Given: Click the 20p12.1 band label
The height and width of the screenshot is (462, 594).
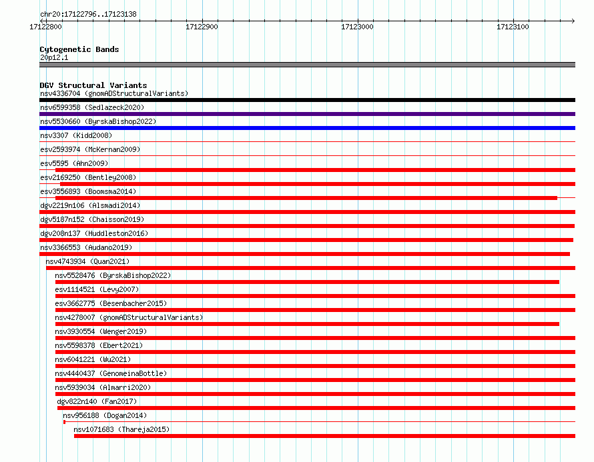Looking at the screenshot, I should [54, 57].
